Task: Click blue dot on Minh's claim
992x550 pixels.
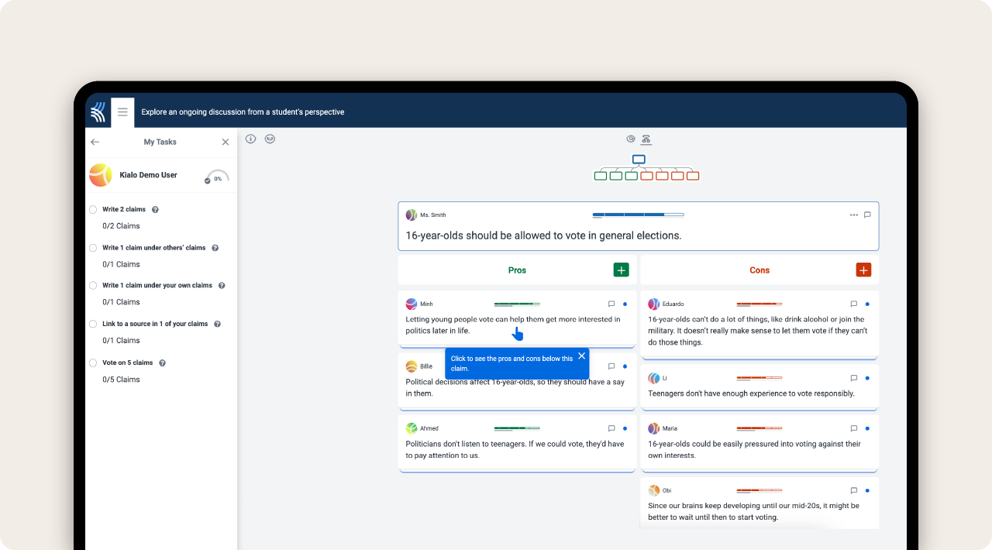Action: 625,304
